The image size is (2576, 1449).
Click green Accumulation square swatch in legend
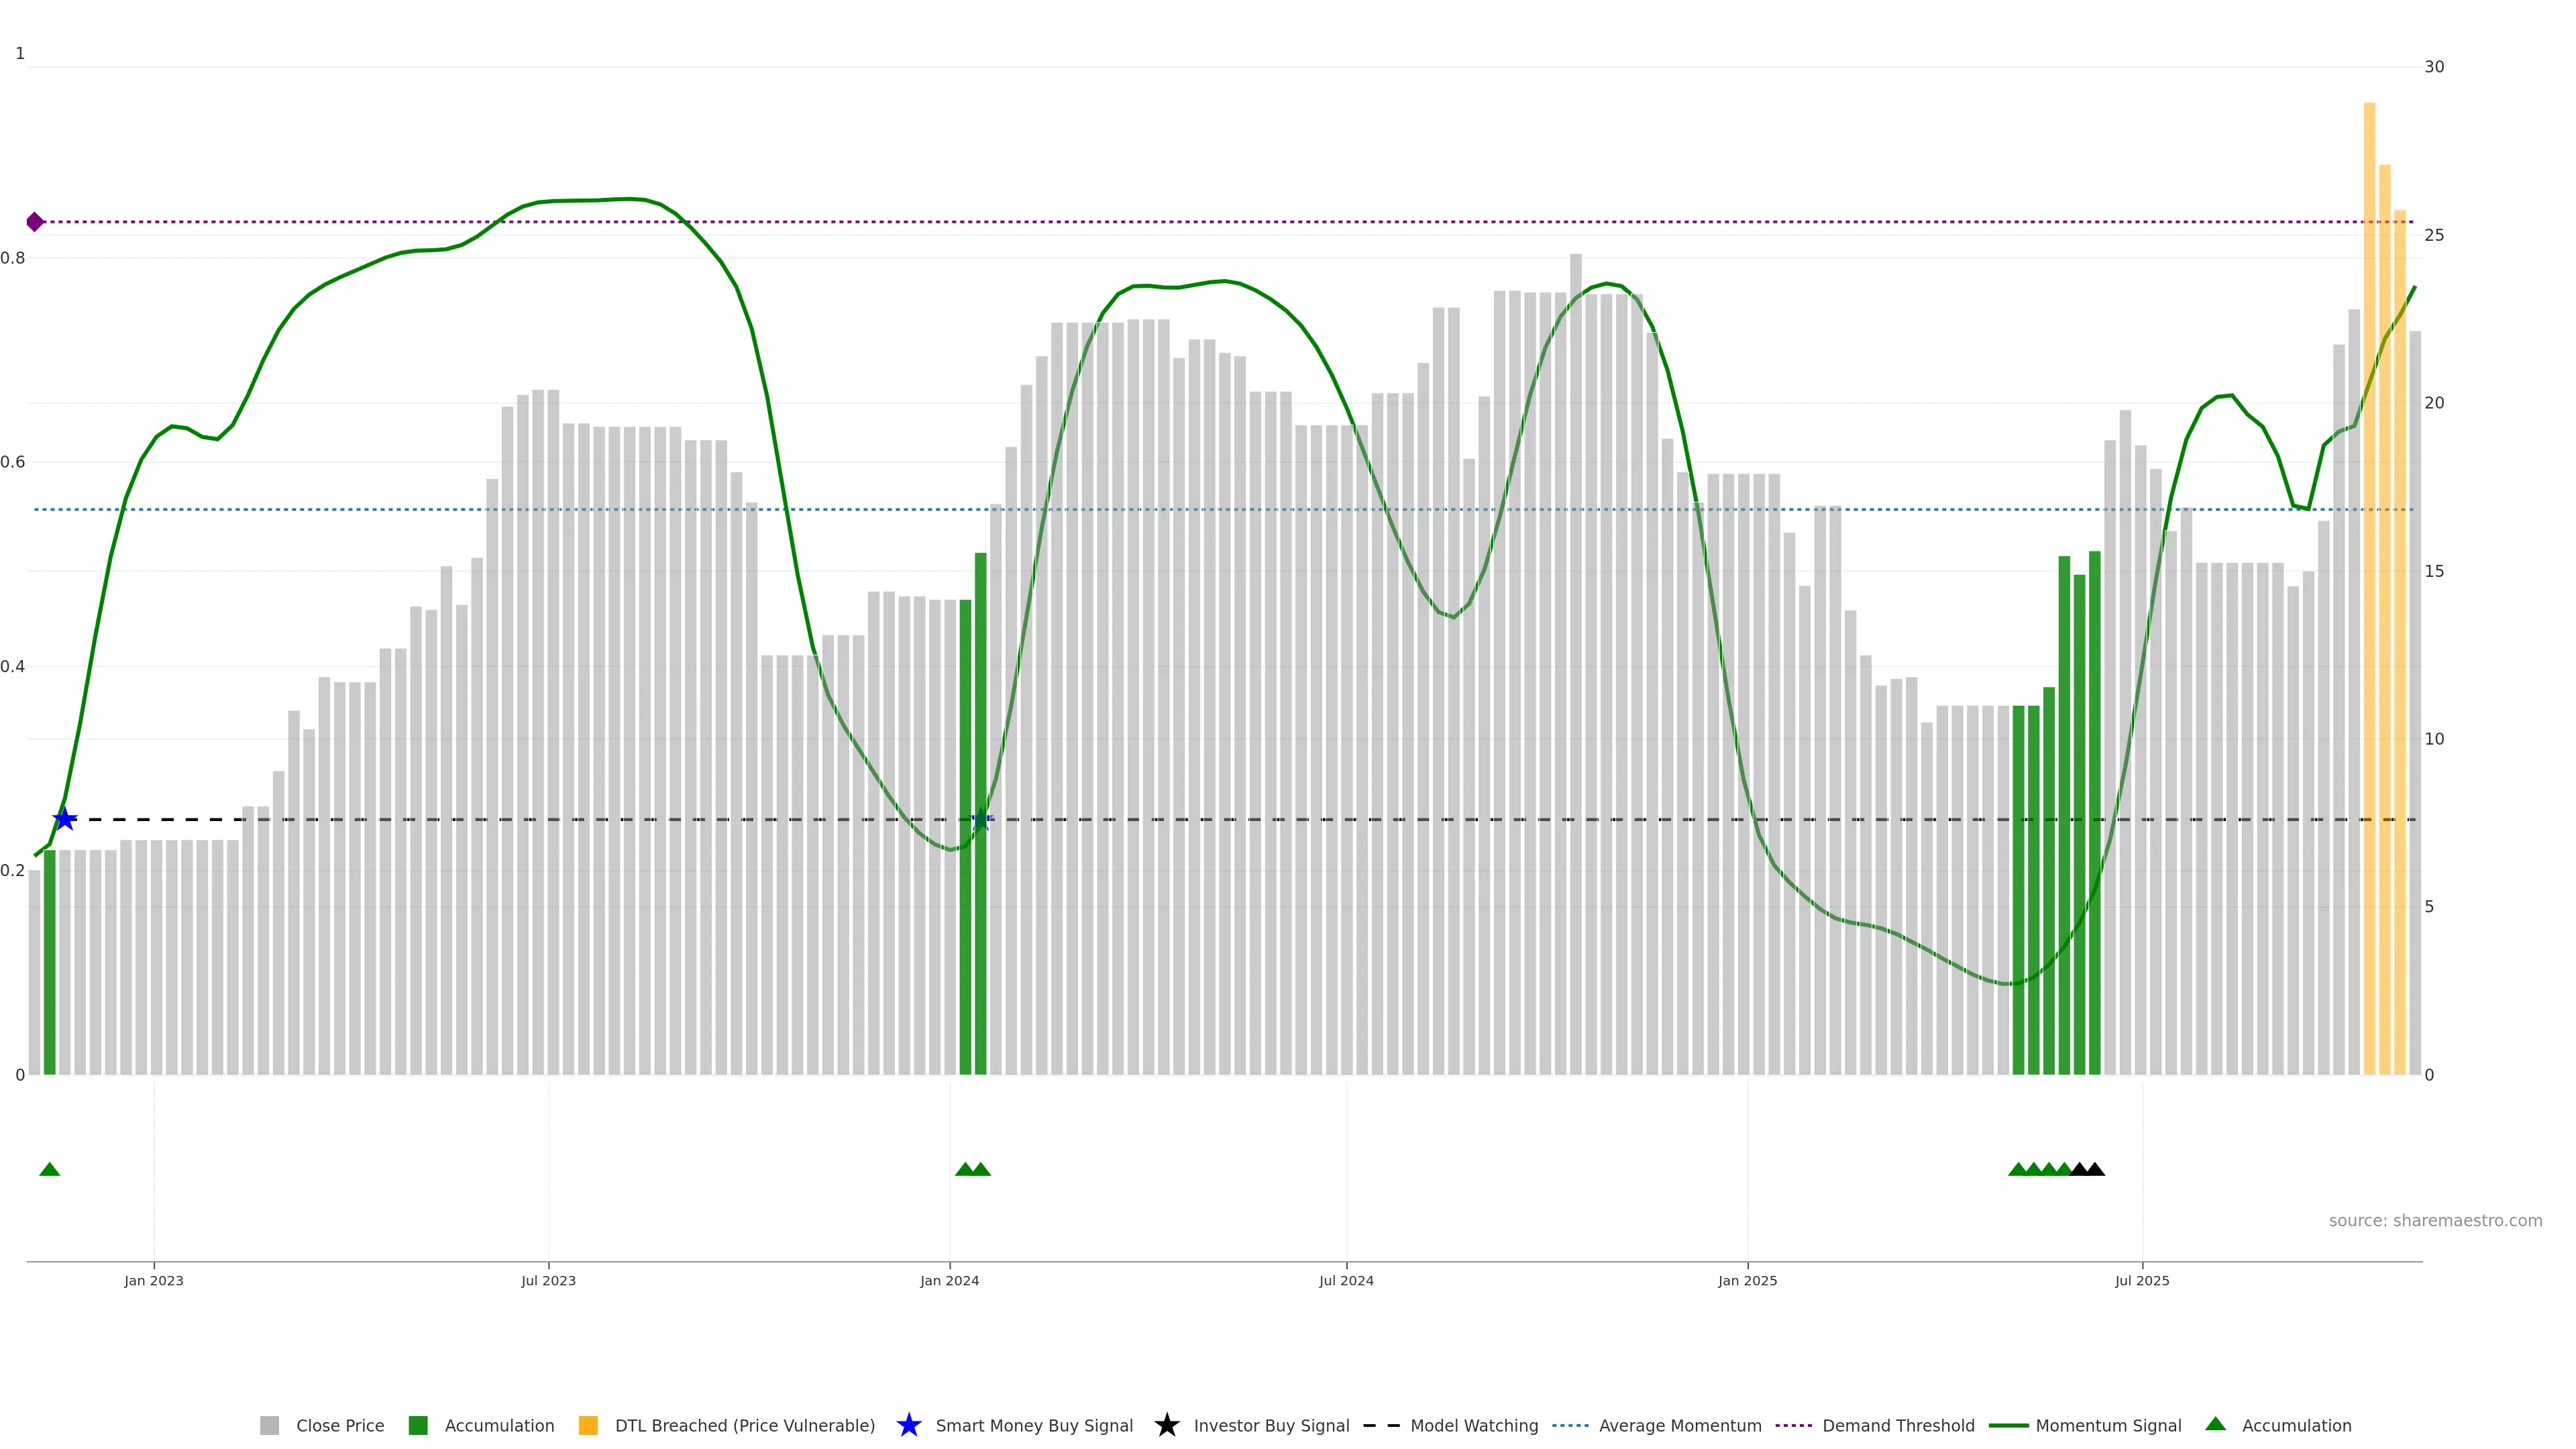[x=418, y=1425]
